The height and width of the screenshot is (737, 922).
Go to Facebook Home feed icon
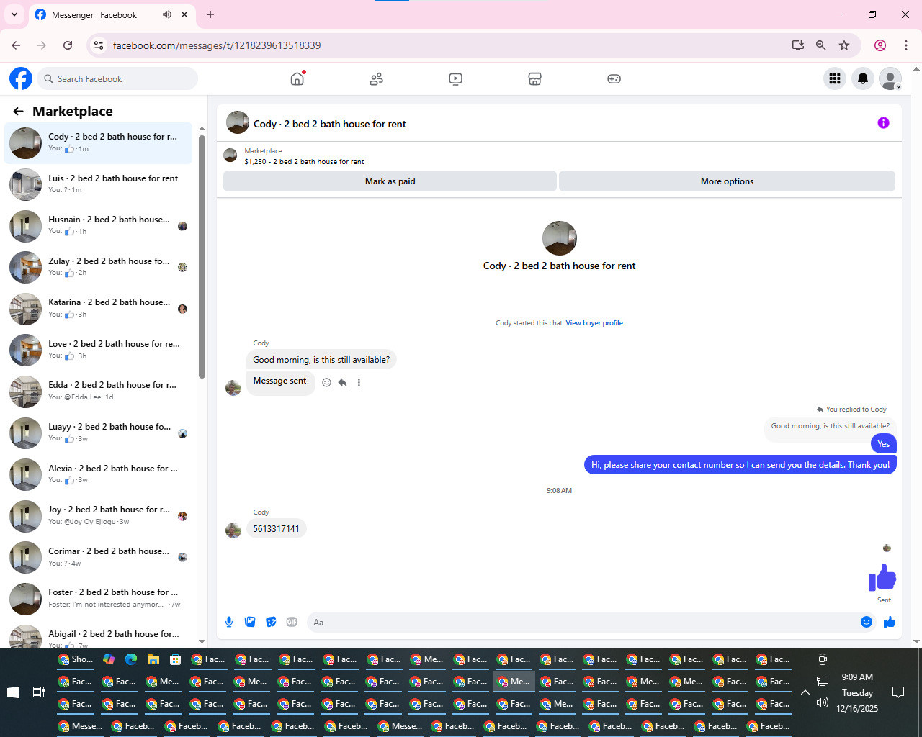click(x=297, y=78)
